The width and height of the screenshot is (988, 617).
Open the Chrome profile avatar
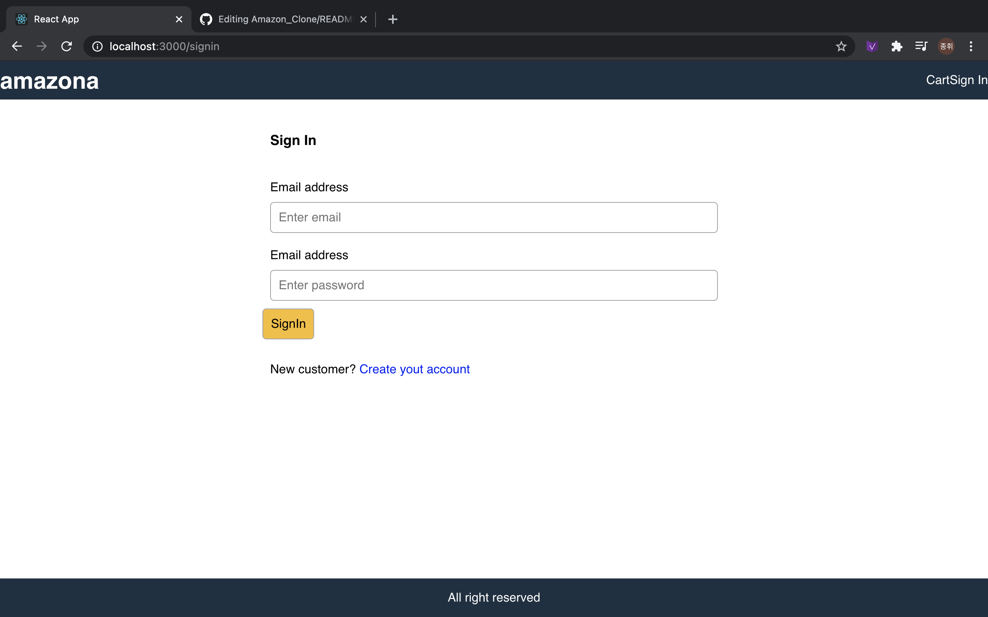coord(946,47)
